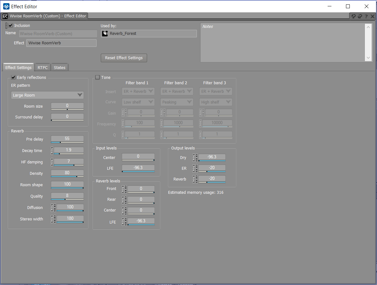
Task: Click Estimated memory usage: 316 text
Action: [196, 193]
